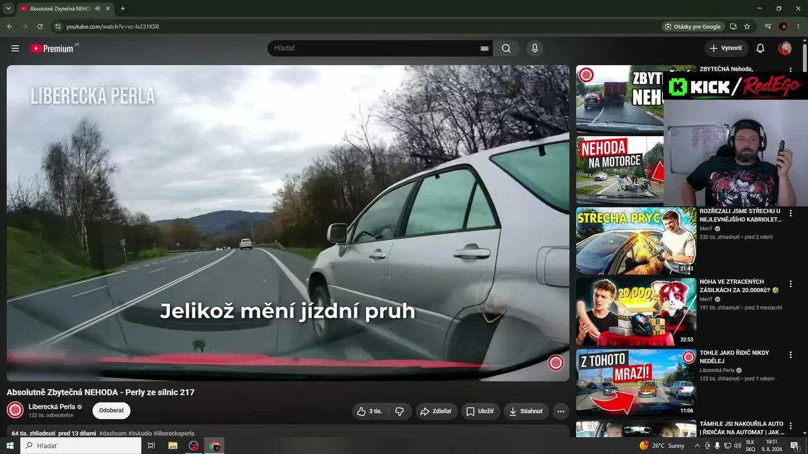Open TÁMHLE JSI NAKOUŘILA AUTO video title

click(x=742, y=428)
